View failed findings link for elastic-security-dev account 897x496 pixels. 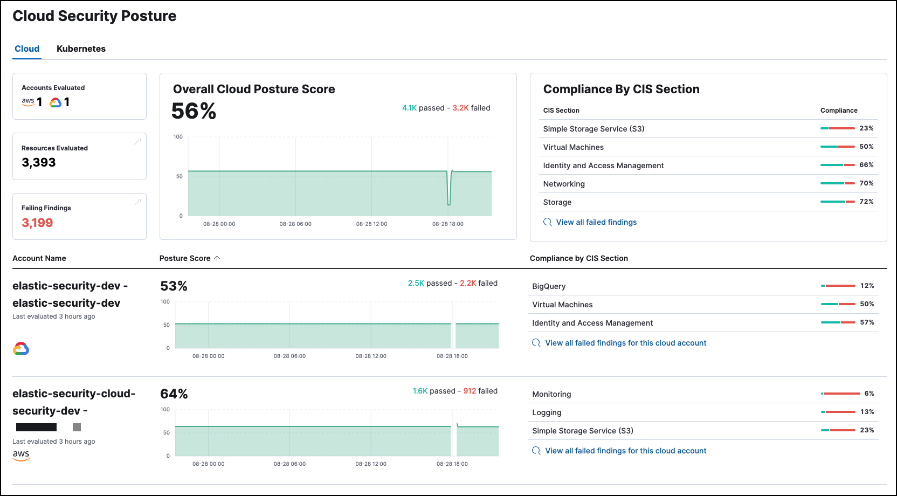[x=625, y=343]
